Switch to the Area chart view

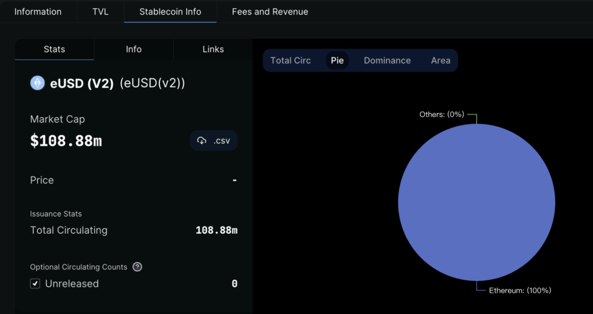[440, 60]
